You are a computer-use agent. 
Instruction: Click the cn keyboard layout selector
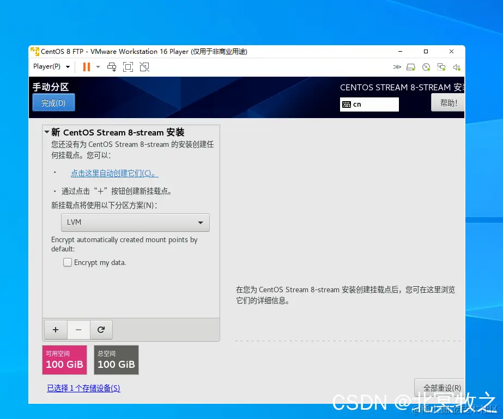point(369,104)
